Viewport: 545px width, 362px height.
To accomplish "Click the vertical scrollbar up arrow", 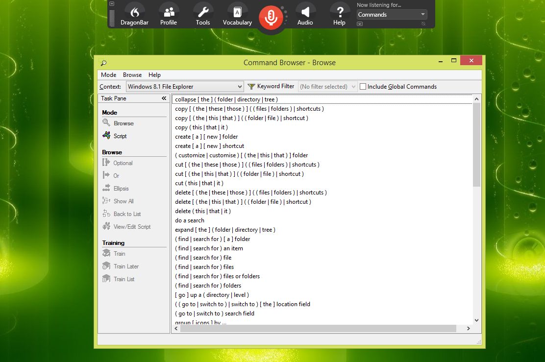I will (476, 99).
